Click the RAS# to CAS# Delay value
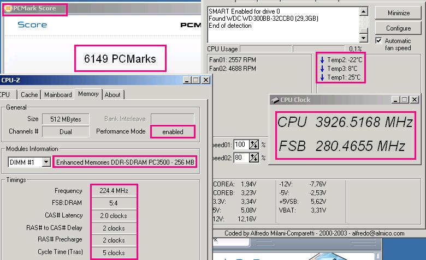This screenshot has height=260, width=426. click(114, 228)
